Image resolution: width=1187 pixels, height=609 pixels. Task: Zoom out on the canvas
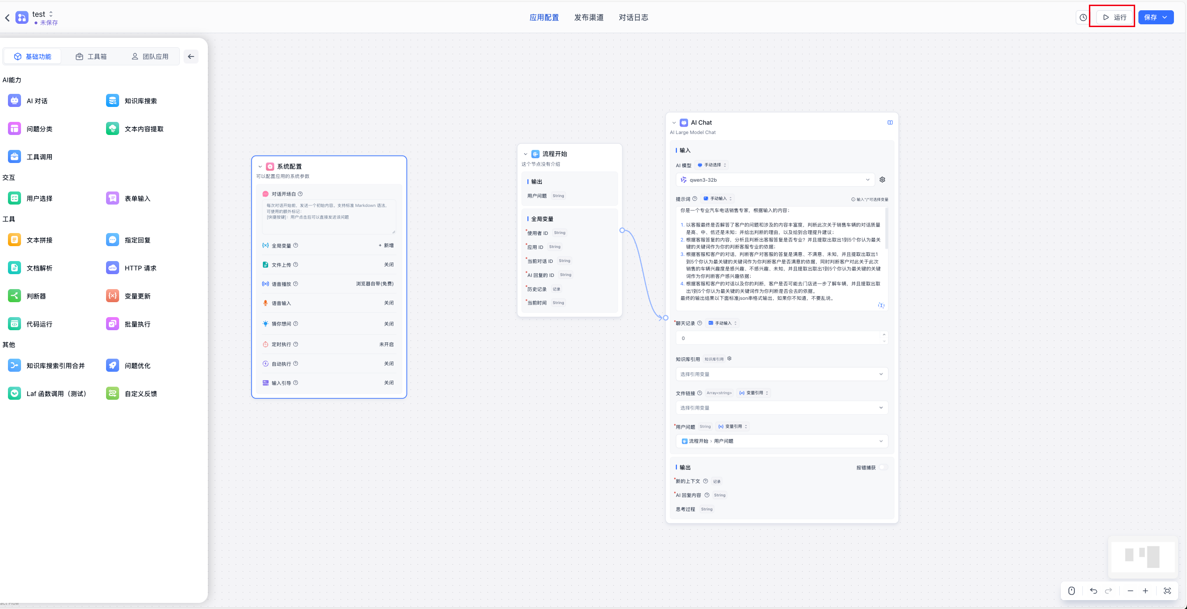point(1130,591)
